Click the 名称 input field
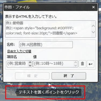The width and height of the screenshot is (101, 101). click(46, 45)
